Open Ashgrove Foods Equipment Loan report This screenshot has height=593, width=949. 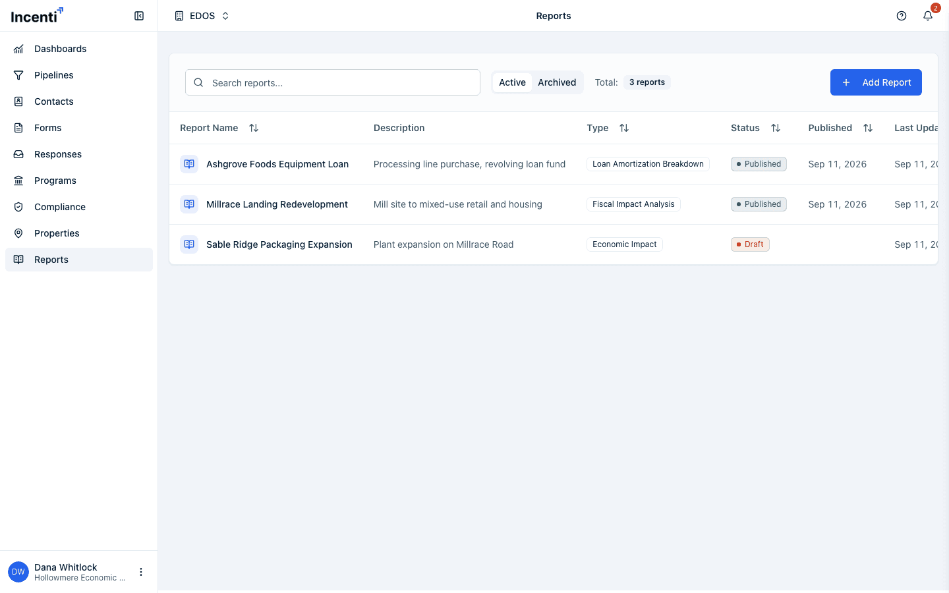coord(277,164)
